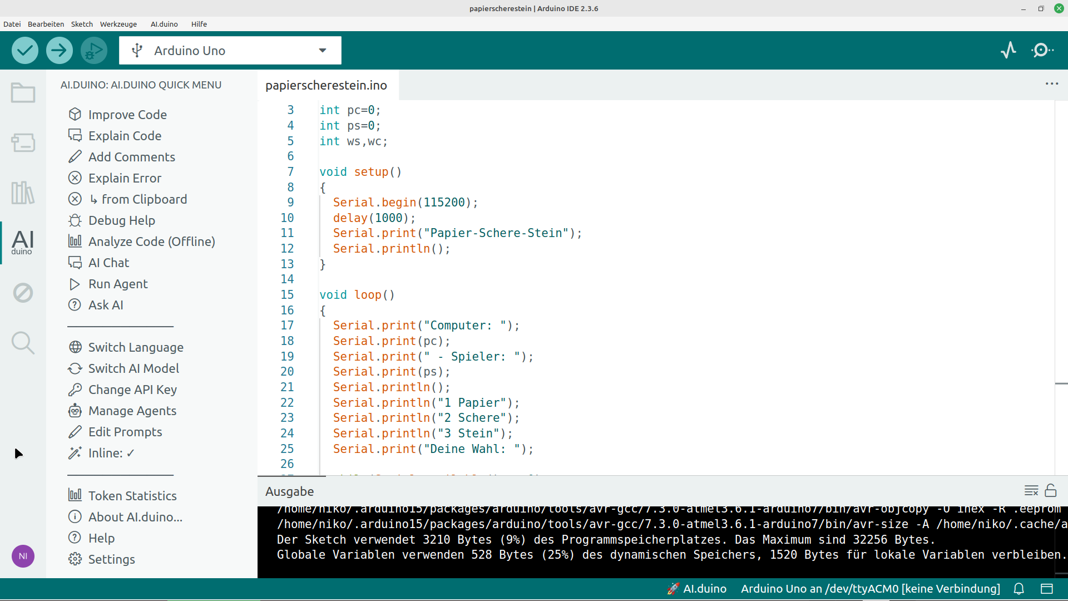Click the editor vertical scrollbar

pos(1061,278)
